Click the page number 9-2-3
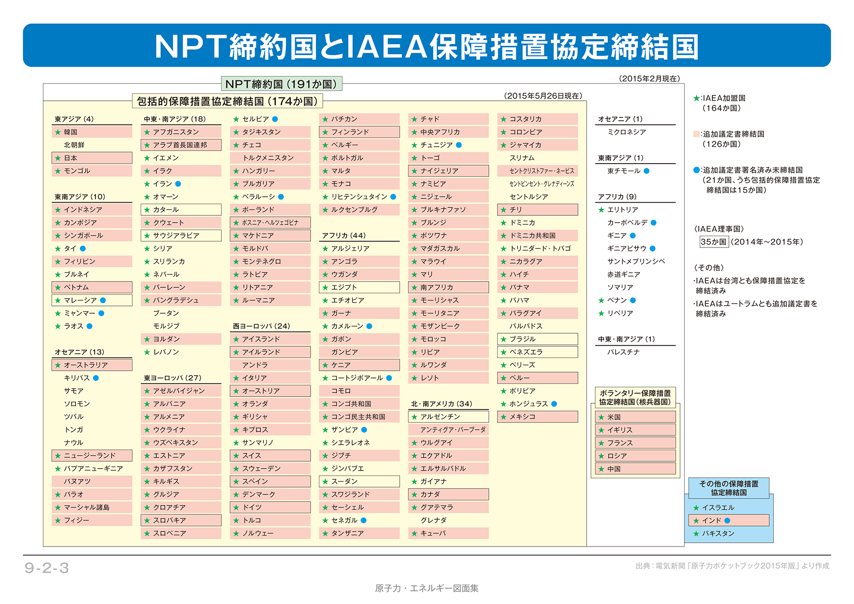The height and width of the screenshot is (604, 854). (47, 568)
